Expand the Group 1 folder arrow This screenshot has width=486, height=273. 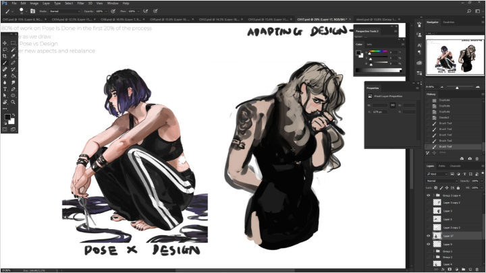pyautogui.click(x=433, y=251)
